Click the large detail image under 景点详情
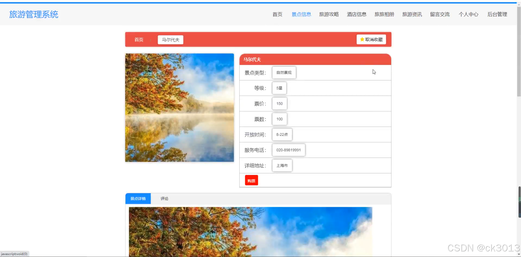This screenshot has width=521, height=257. point(251,232)
